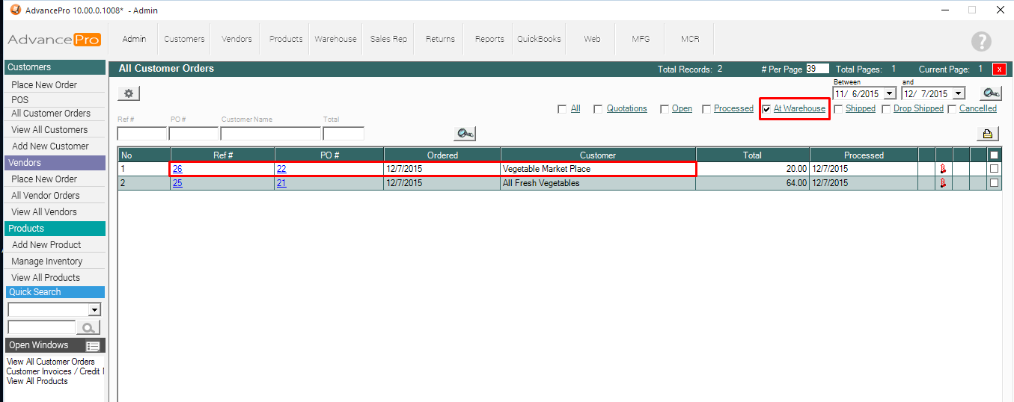1014x402 pixels.
Task: Open the Warehouse menu in the top bar
Action: [x=335, y=39]
